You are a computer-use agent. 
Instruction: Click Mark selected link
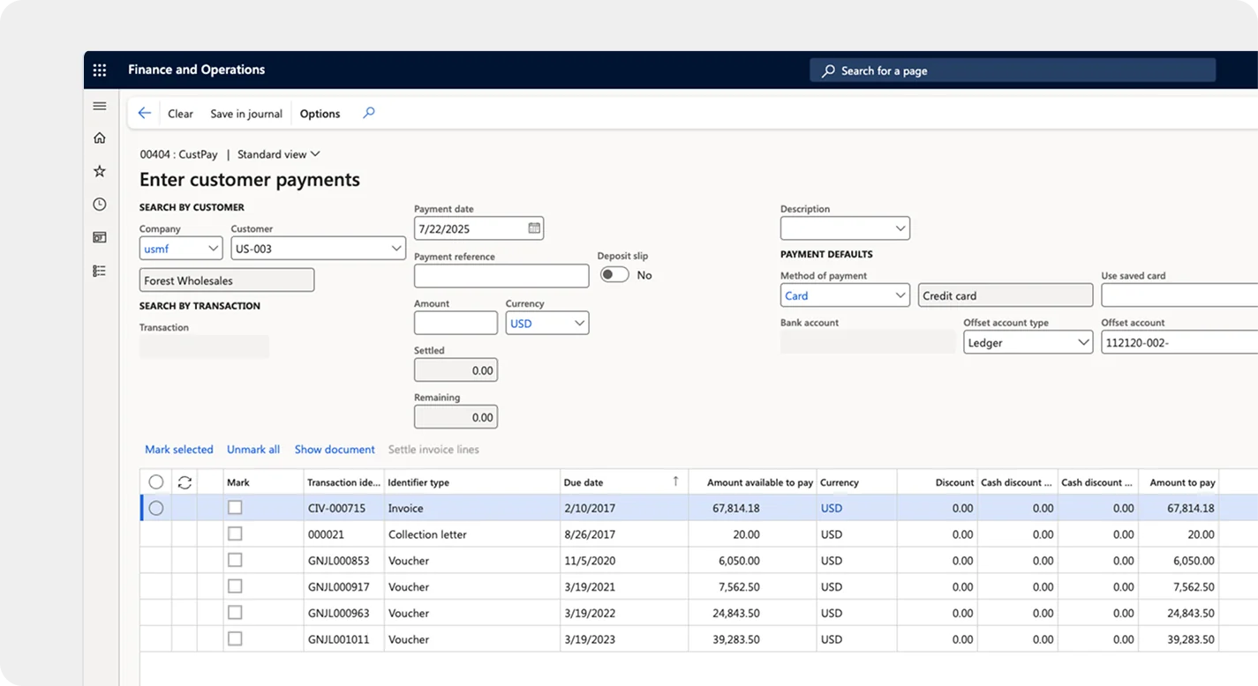(179, 450)
